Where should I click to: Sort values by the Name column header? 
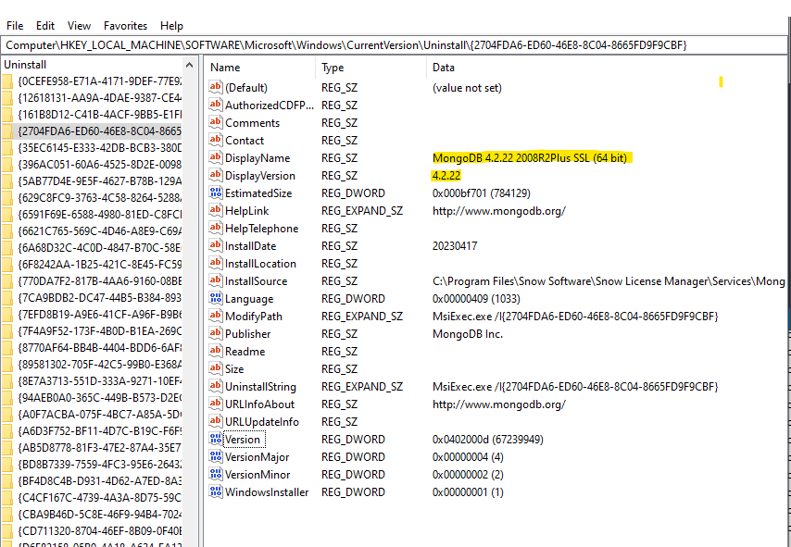(260, 68)
